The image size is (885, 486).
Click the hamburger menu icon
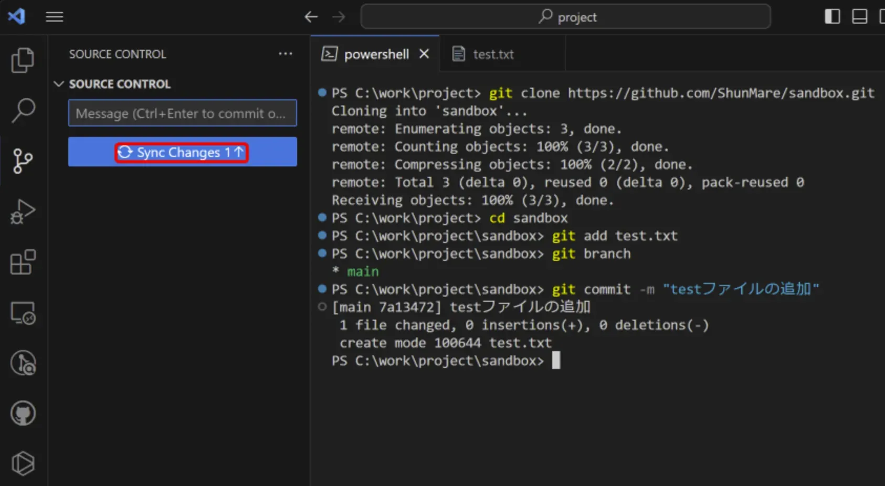[55, 17]
